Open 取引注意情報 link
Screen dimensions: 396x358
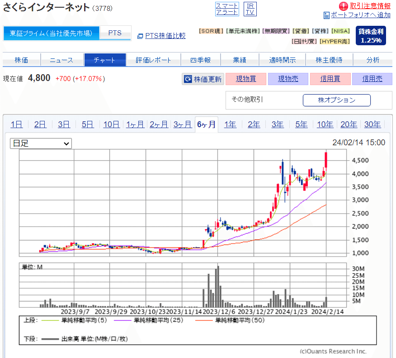(370, 6)
